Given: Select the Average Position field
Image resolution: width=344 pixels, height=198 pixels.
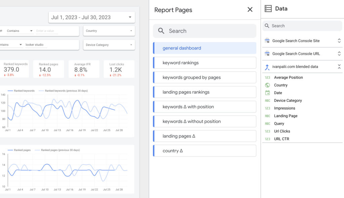Looking at the screenshot, I should (288, 78).
